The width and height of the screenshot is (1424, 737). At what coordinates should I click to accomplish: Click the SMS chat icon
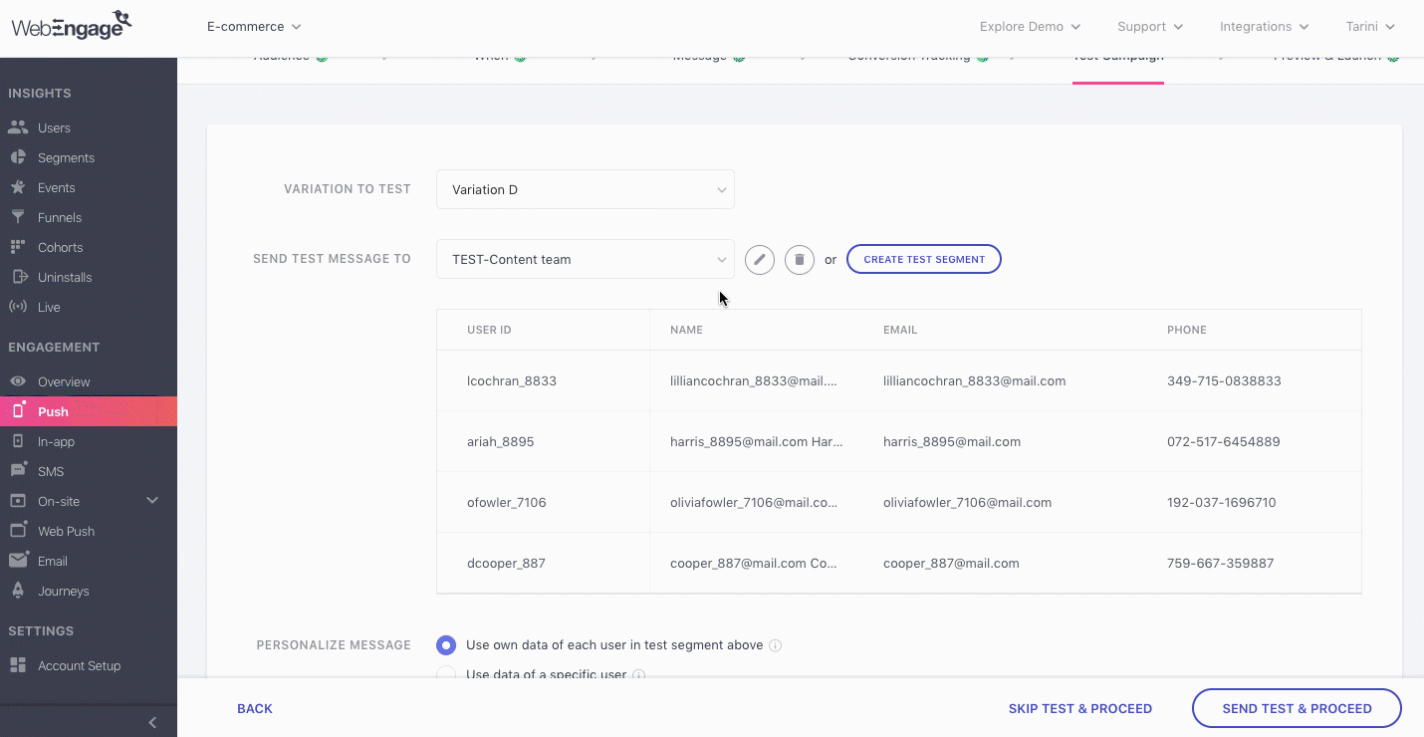[x=18, y=471]
